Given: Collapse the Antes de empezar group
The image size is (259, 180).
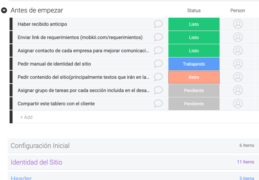Looking at the screenshot, I should [x=4, y=10].
